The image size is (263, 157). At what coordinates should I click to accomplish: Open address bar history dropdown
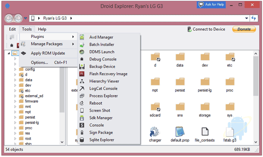pos(247,18)
